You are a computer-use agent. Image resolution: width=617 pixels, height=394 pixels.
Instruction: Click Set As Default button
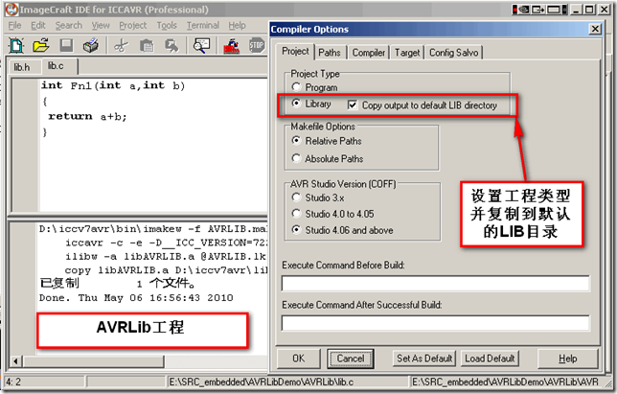click(x=424, y=359)
